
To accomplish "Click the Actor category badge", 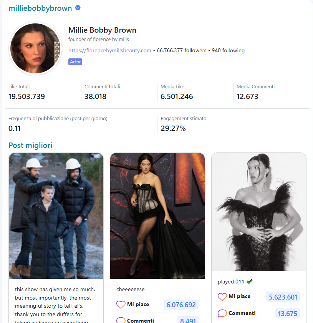I will coord(75,62).
